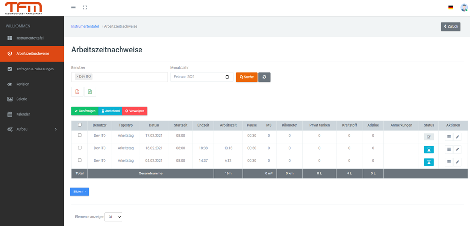This screenshot has width=470, height=226.
Task: Open the Elemente anzeigen 31 dropdown
Action: tap(113, 217)
